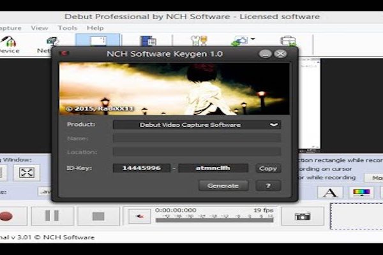Click the ID field showing 14445996
Viewport: 383px width, 255px height.
coord(142,168)
